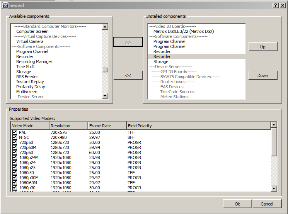Disable the 720p60 video mode
The height and width of the screenshot is (214, 288).
point(15,152)
